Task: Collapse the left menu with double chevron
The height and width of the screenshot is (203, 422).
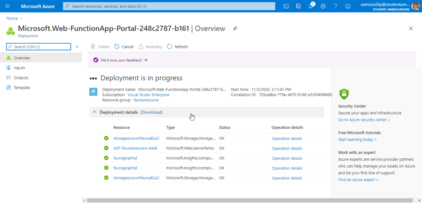Action: click(77, 47)
